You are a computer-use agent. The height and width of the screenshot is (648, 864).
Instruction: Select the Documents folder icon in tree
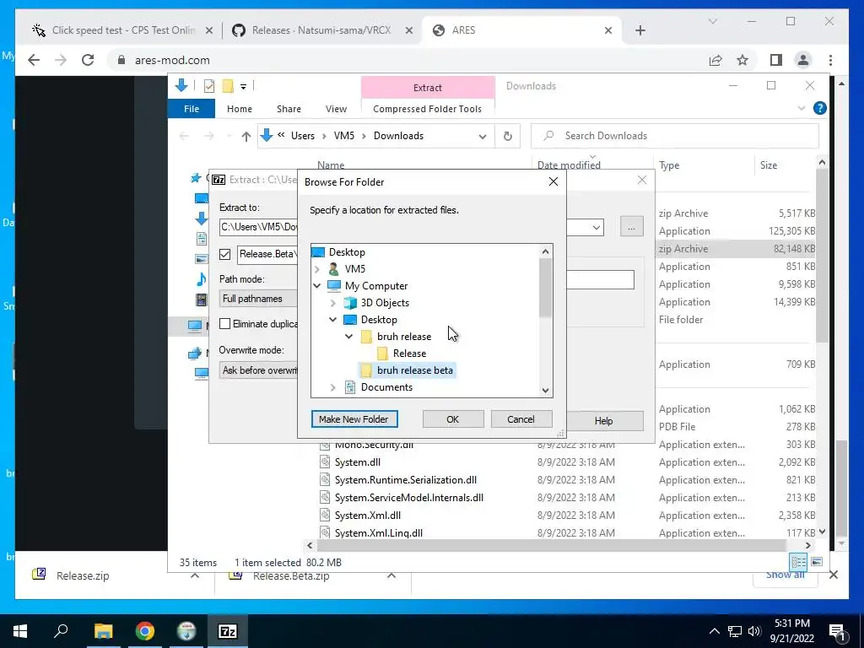point(350,387)
